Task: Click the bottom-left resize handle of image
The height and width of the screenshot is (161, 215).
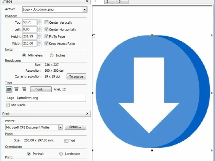Action: tap(93, 151)
